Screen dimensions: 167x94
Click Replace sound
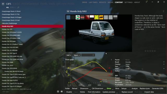[x=127, y=92]
